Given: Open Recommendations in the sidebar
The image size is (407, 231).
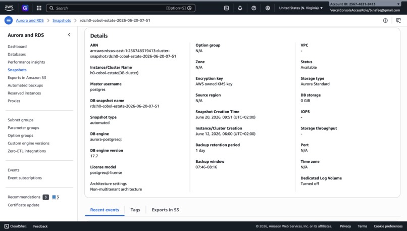Looking at the screenshot, I should tap(24, 197).
